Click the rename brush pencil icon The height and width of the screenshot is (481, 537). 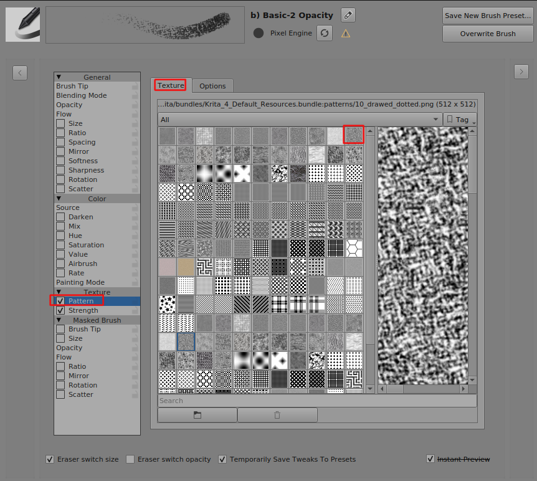(349, 15)
